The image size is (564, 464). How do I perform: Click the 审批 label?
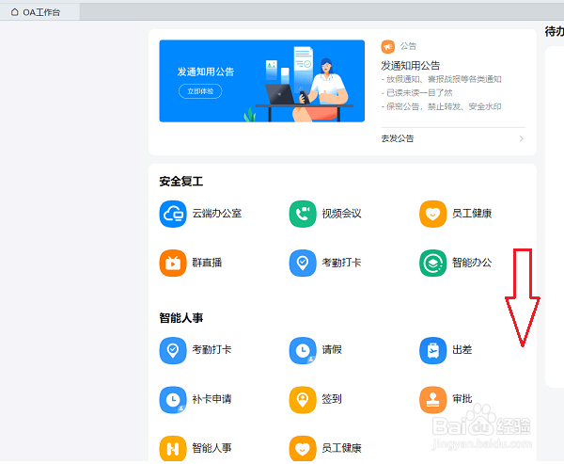tap(462, 399)
